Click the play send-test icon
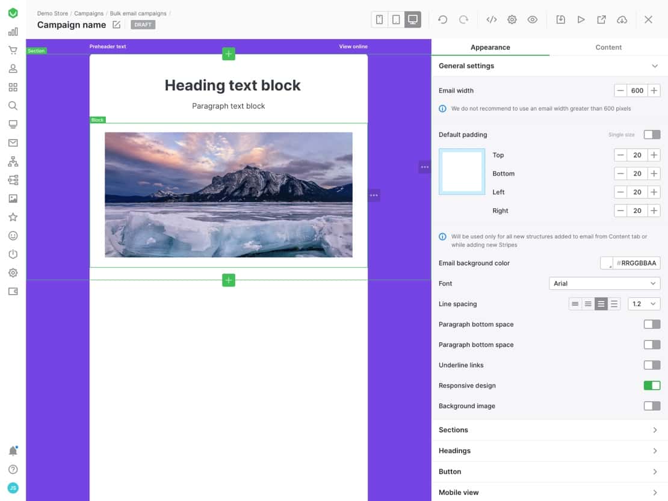Viewport: 668px width, 501px height. 581,20
